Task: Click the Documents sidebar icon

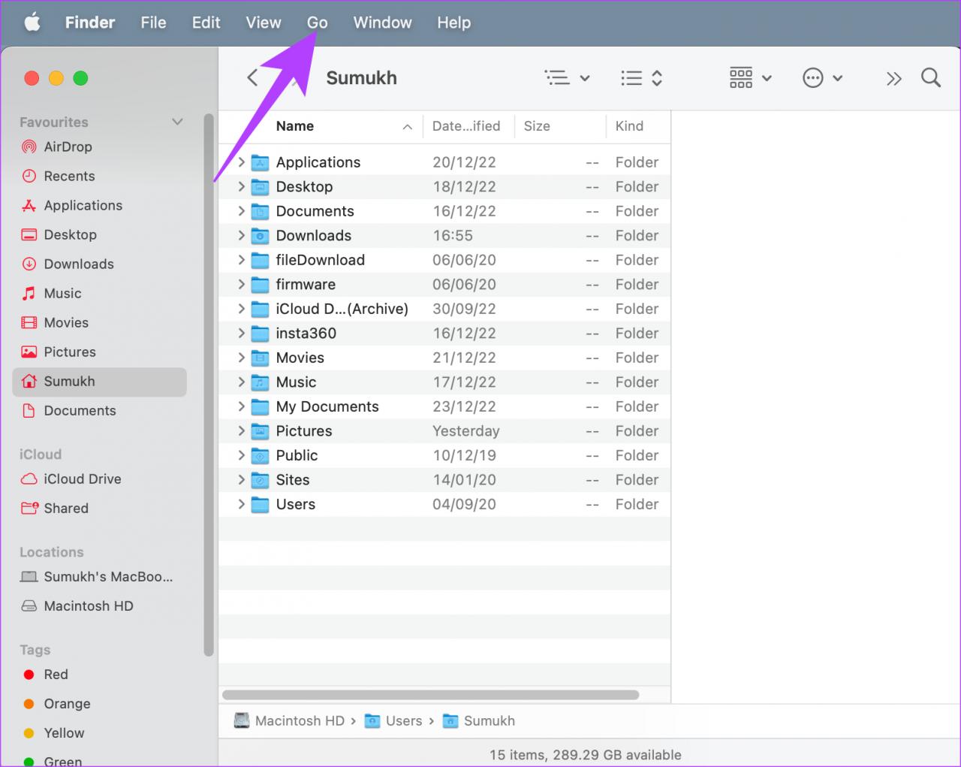Action: [29, 411]
